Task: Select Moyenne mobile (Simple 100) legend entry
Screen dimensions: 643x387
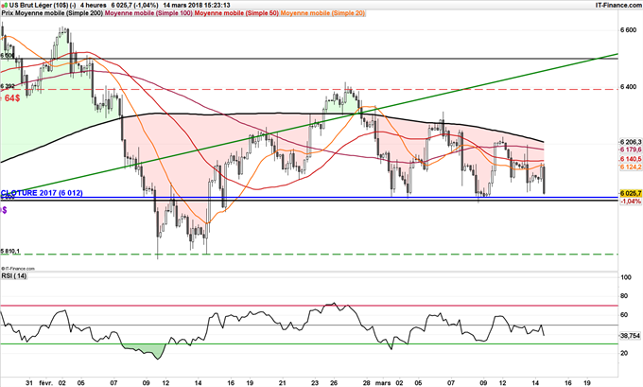Action: [x=148, y=13]
